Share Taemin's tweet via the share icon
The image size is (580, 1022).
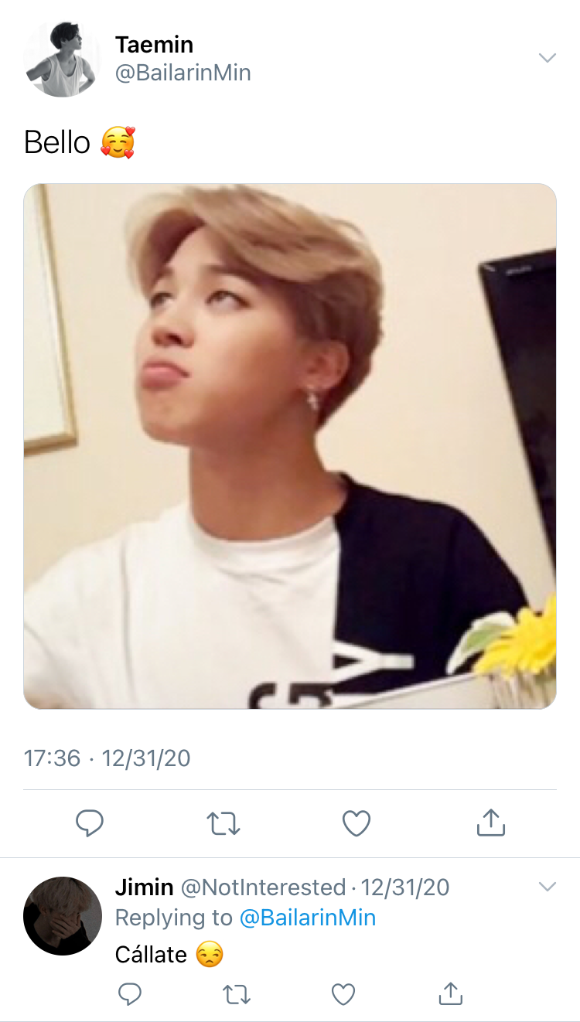pos(490,823)
